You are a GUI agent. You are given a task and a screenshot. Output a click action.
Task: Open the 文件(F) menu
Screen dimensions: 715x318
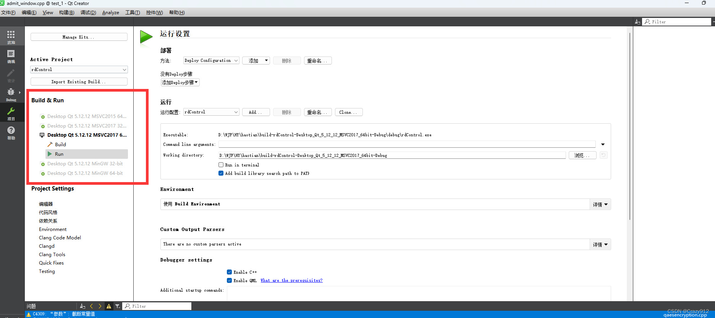[x=8, y=13]
